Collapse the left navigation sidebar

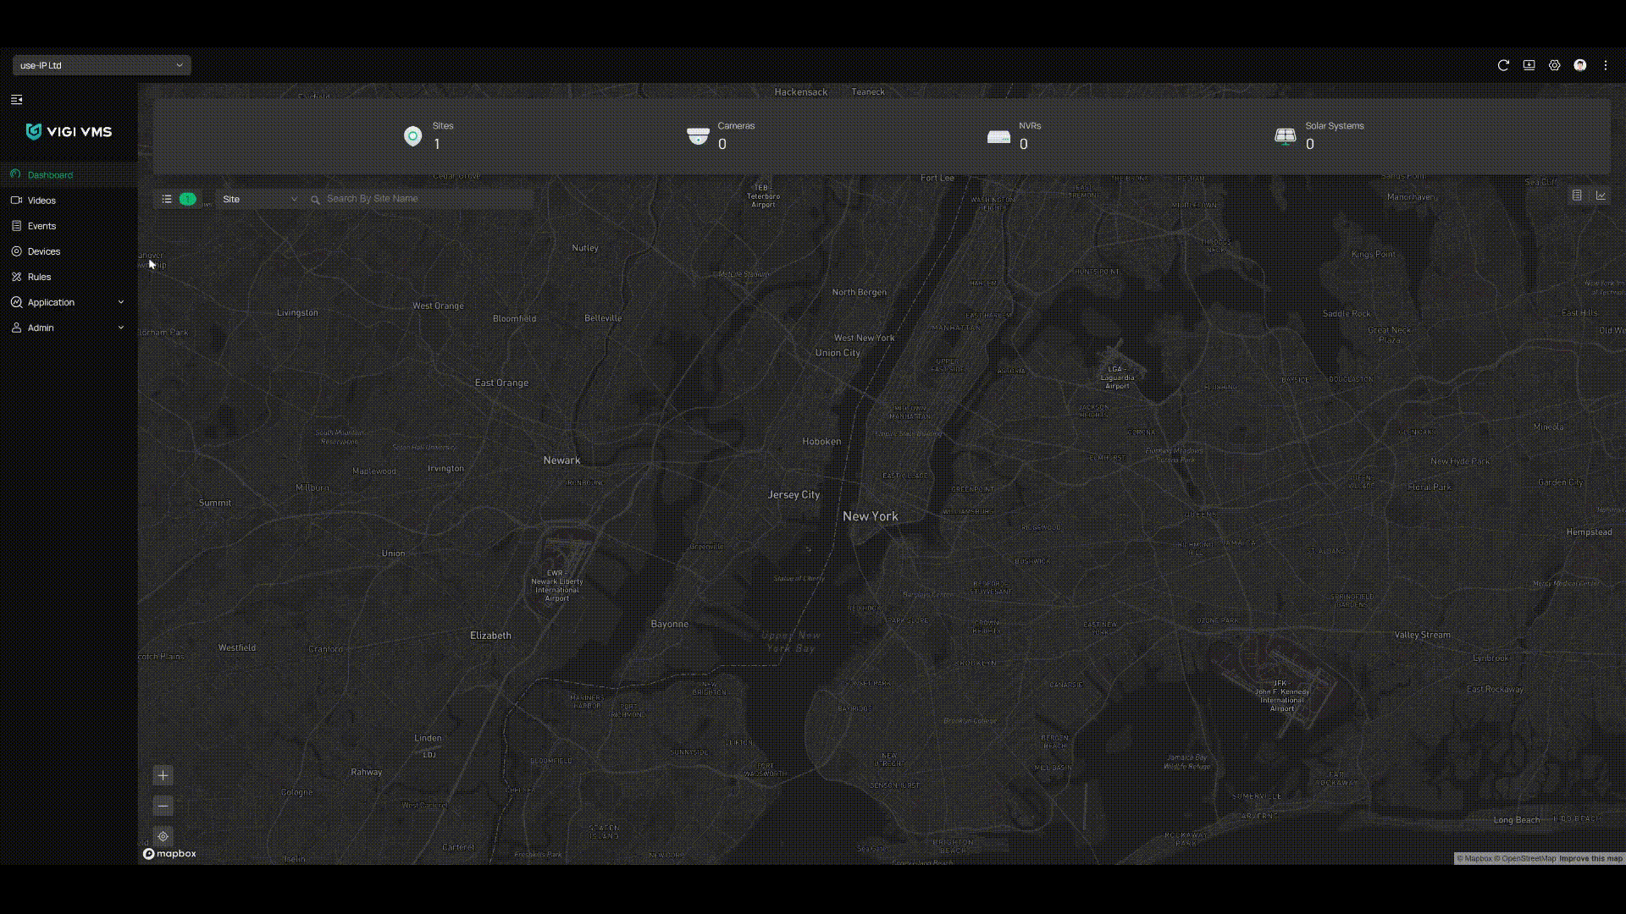click(x=16, y=100)
